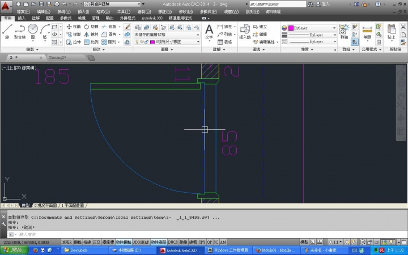Expand the Modify (修改) panel
This screenshot has height=255, width=408.
pos(99,49)
